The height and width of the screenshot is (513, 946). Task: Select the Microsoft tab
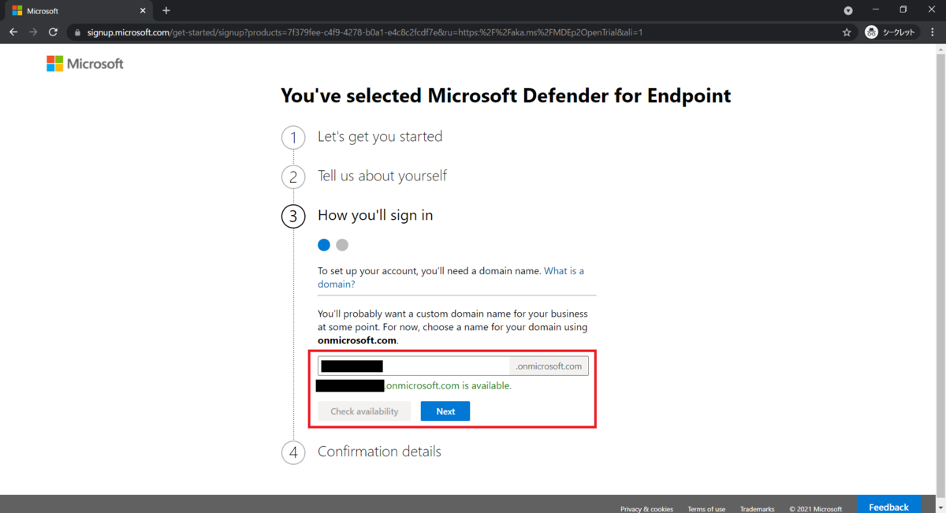point(79,11)
